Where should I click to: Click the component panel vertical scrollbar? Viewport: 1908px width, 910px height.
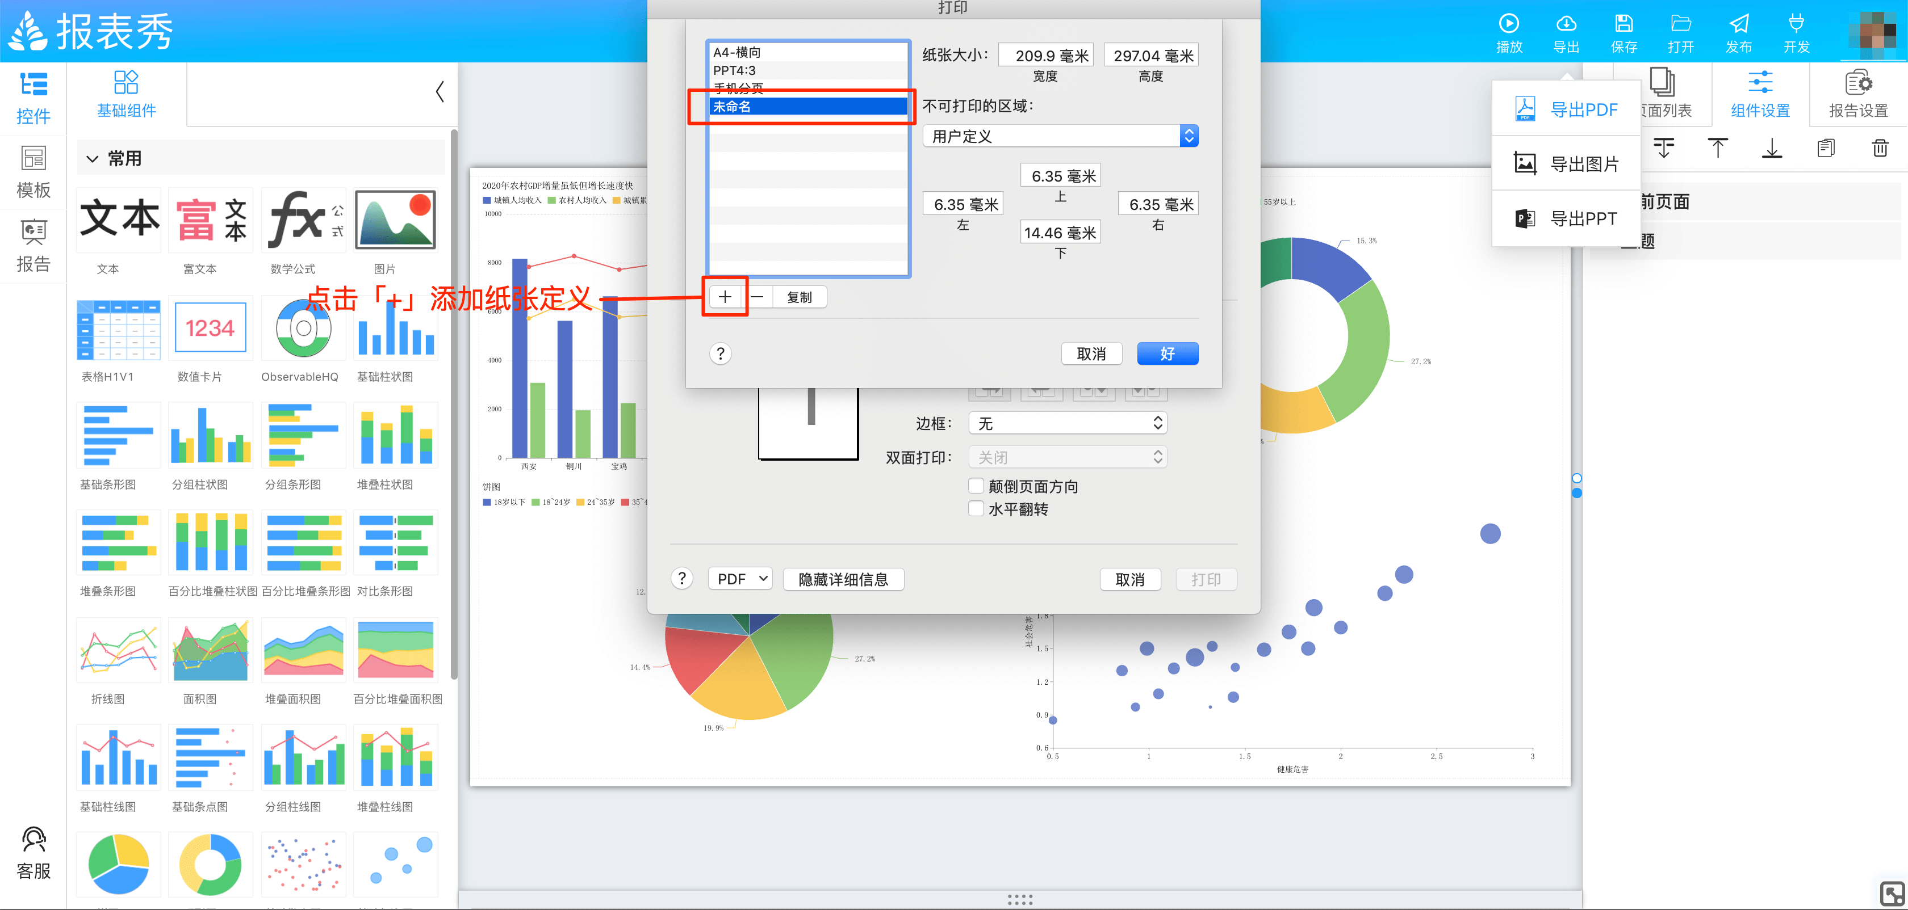[453, 403]
